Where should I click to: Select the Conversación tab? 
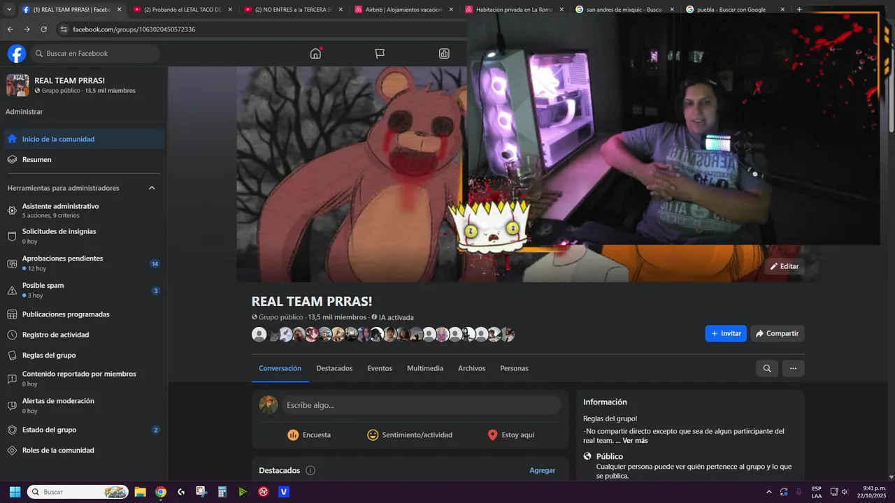click(x=280, y=368)
